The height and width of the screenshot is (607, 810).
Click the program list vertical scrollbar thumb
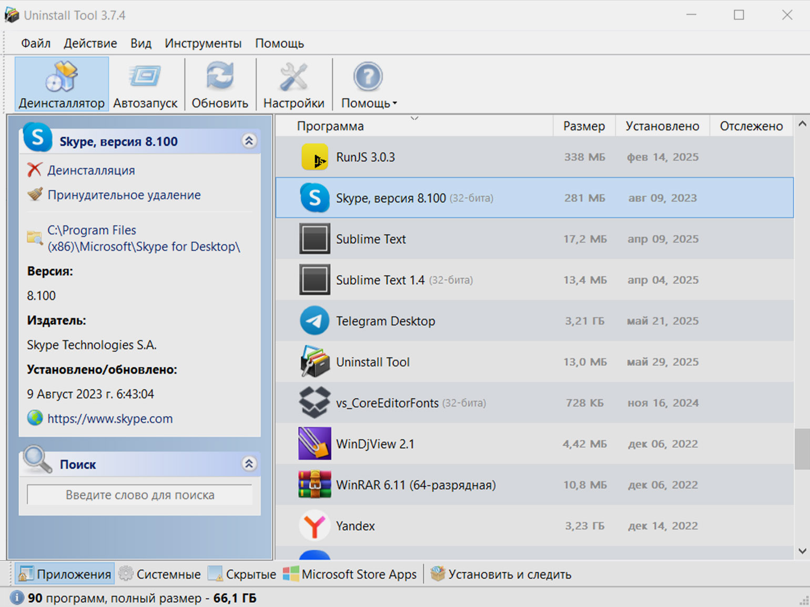[x=802, y=449]
